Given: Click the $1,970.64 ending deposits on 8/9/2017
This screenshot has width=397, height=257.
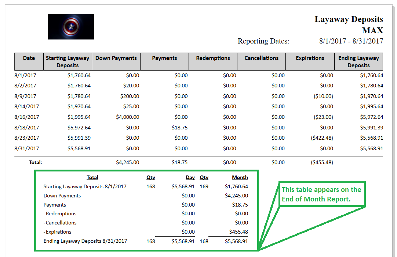Looking at the screenshot, I should coord(371,97).
